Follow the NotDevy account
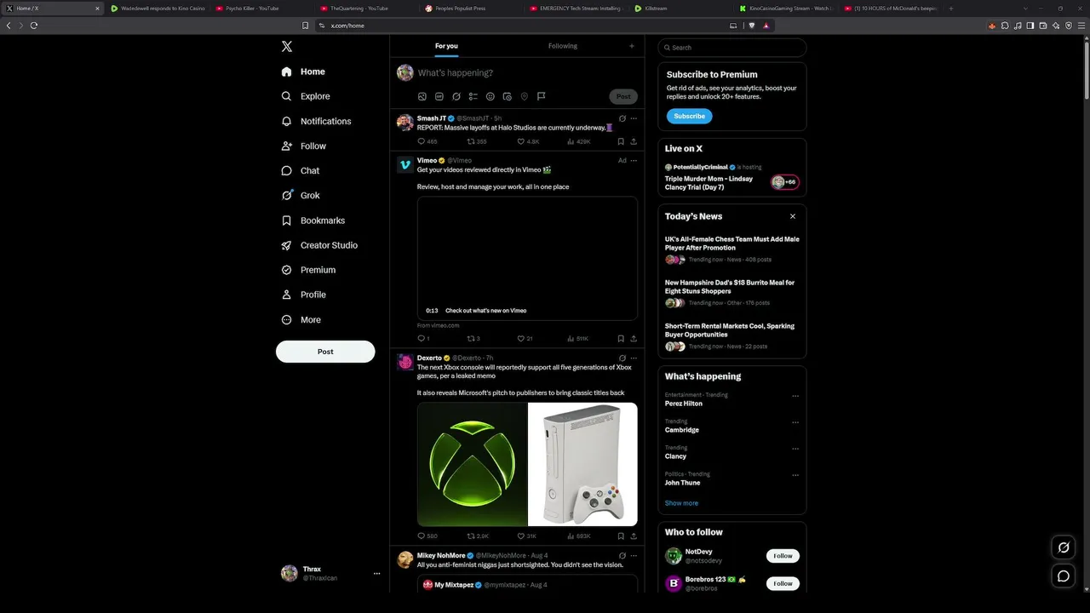 click(x=783, y=556)
